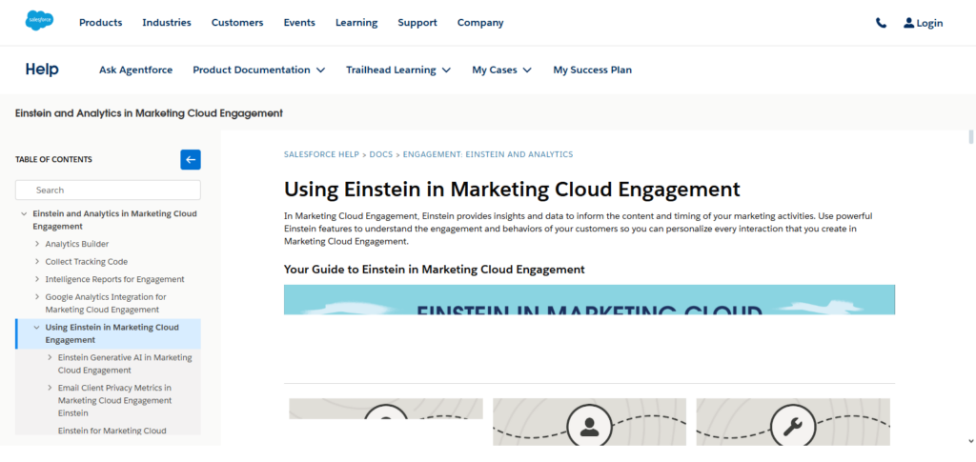Click the Einstein in Marketing Cloud banner
Screen dimensions: 976x462
pos(589,300)
